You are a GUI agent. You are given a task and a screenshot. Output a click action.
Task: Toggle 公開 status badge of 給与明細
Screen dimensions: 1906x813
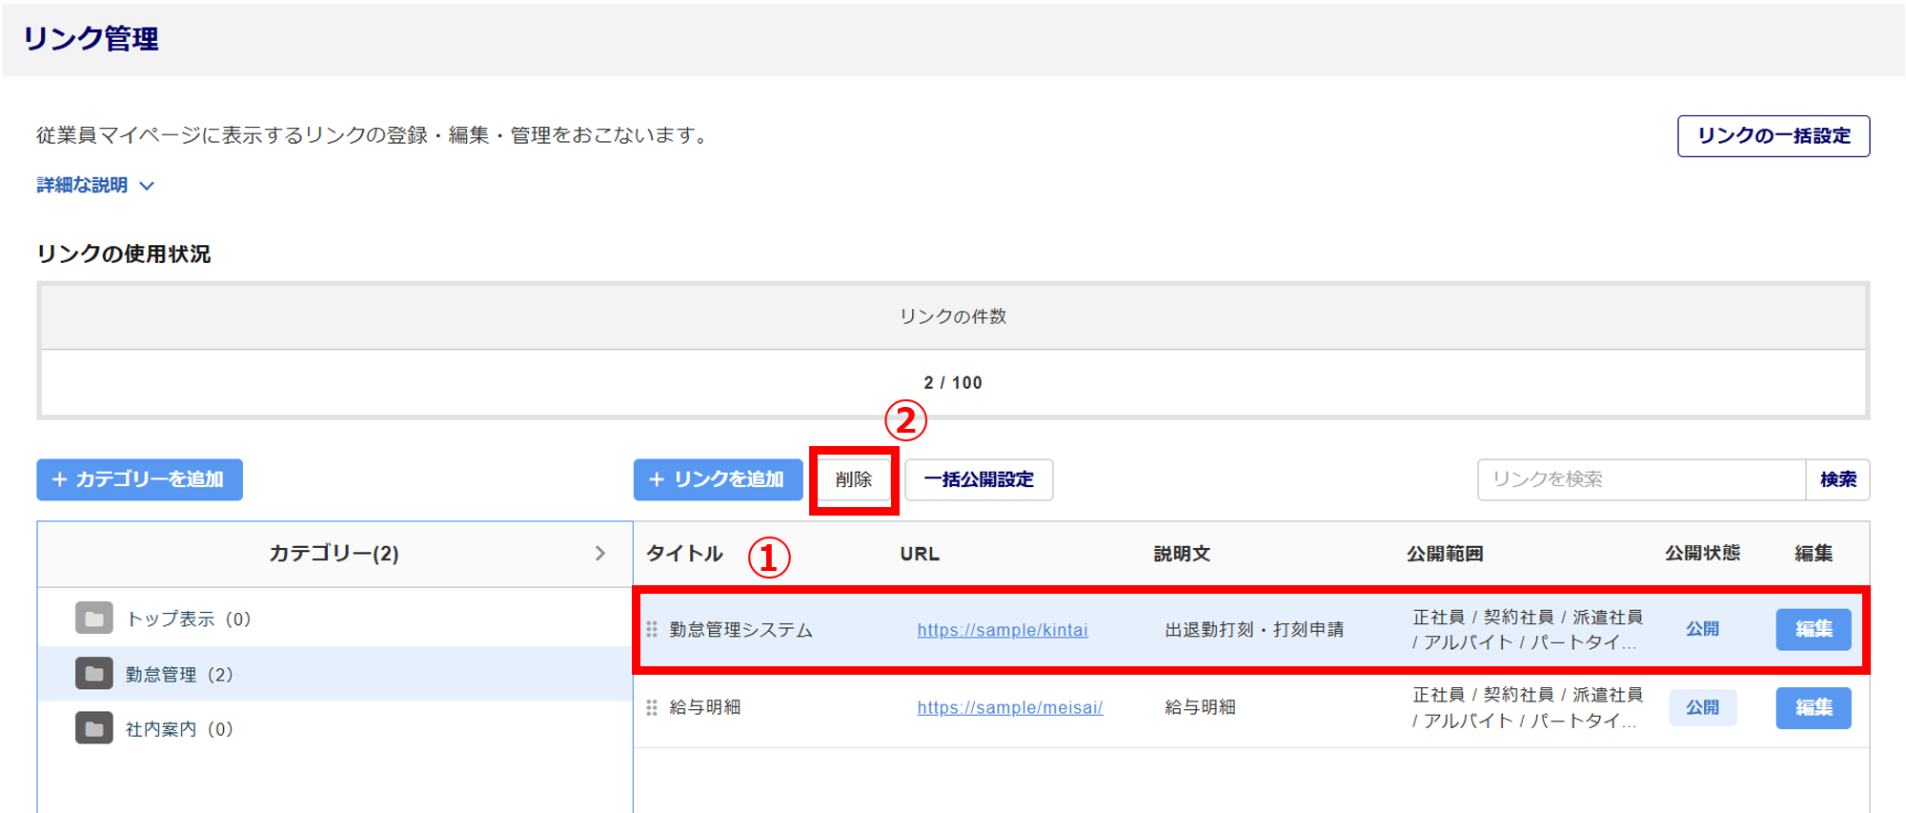pos(1702,707)
